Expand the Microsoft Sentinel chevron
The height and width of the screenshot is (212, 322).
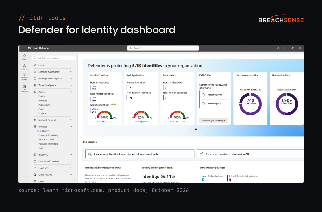point(71,120)
